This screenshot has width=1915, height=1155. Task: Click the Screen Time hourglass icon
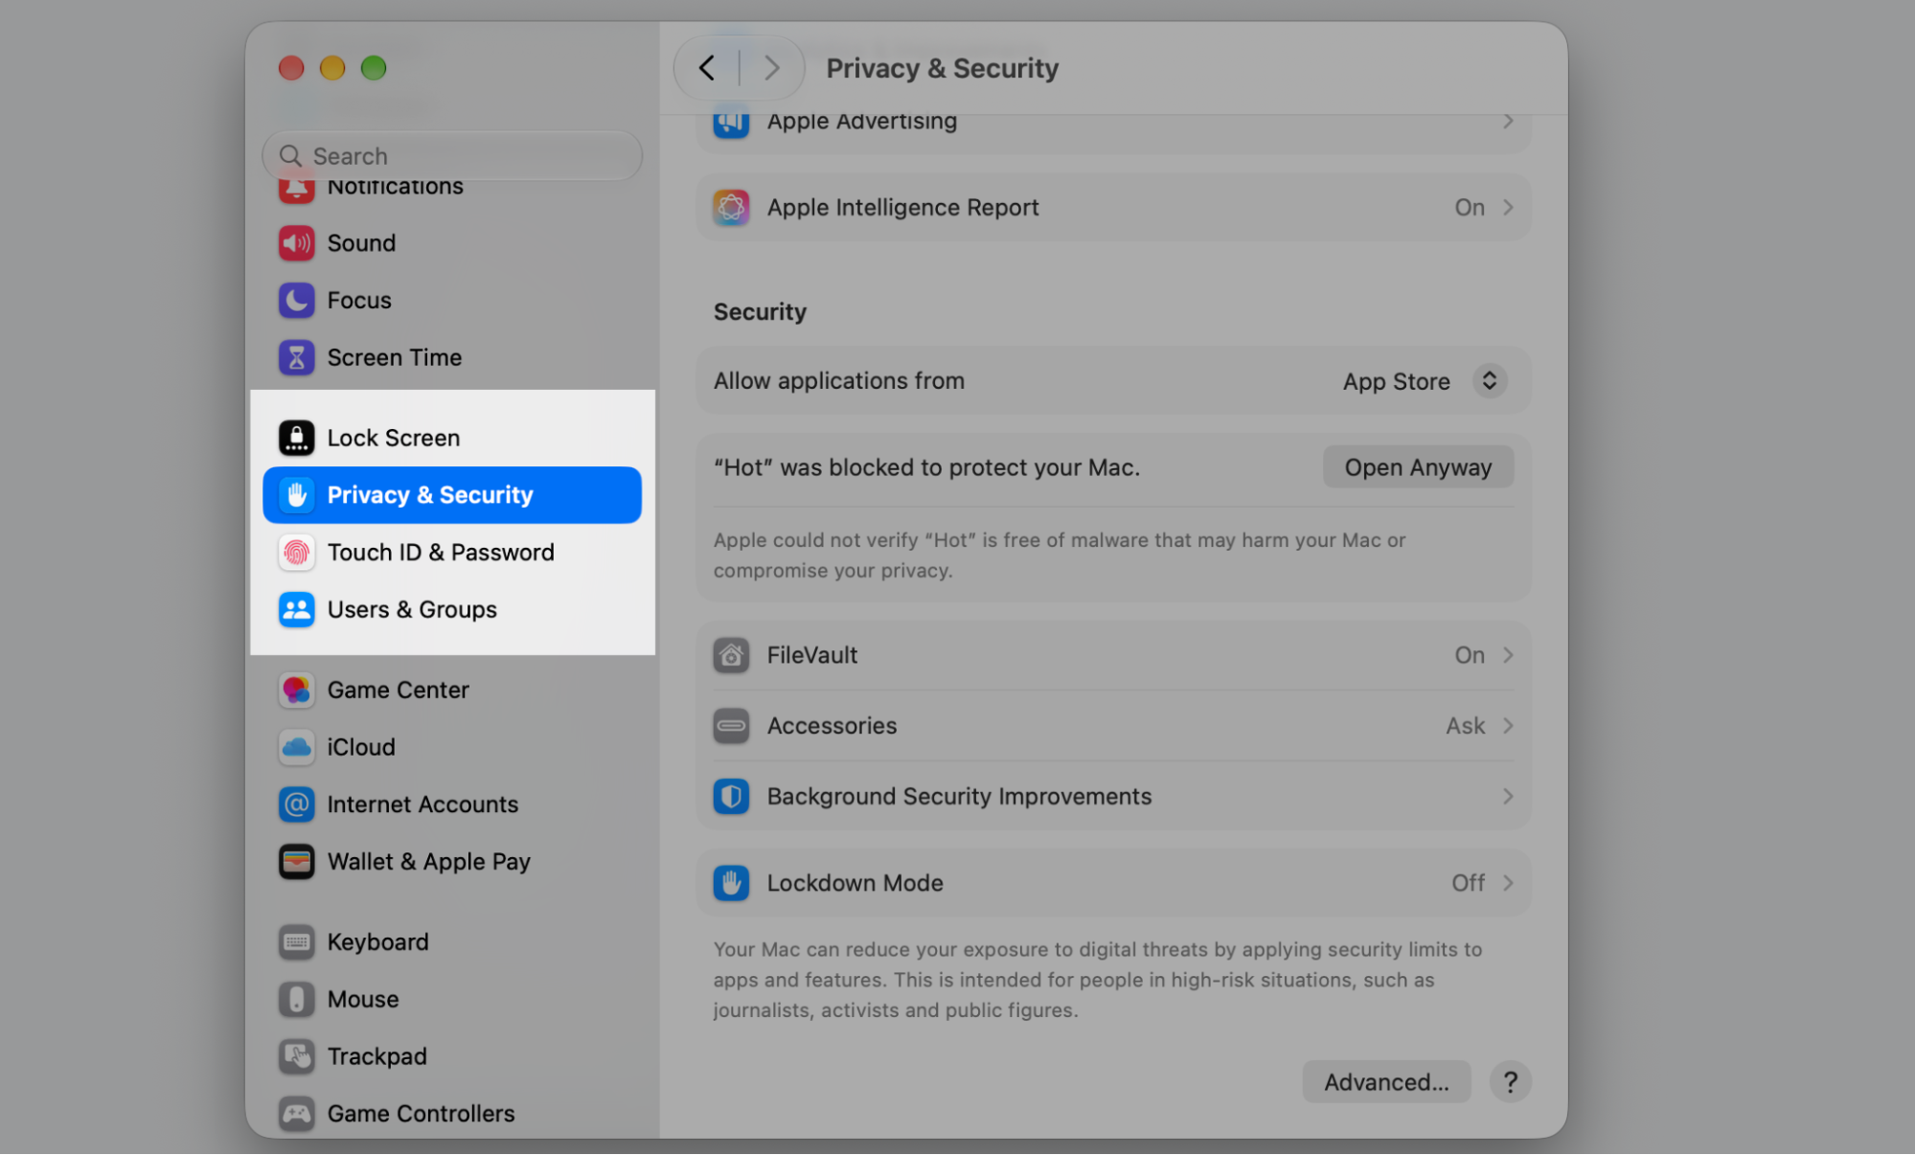(x=296, y=357)
